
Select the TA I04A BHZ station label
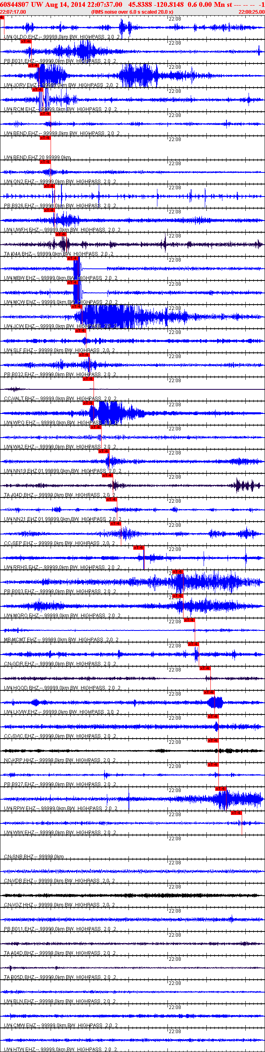coord(59,254)
